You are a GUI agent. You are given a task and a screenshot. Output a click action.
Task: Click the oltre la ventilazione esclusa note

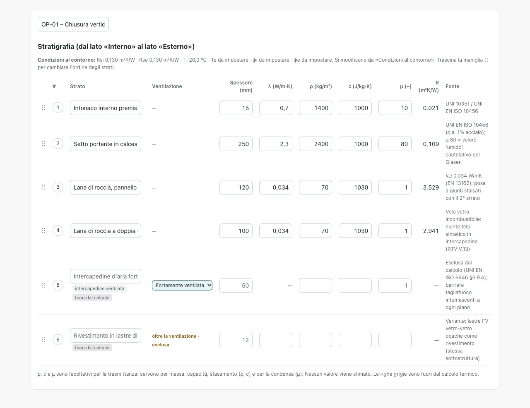click(176, 340)
